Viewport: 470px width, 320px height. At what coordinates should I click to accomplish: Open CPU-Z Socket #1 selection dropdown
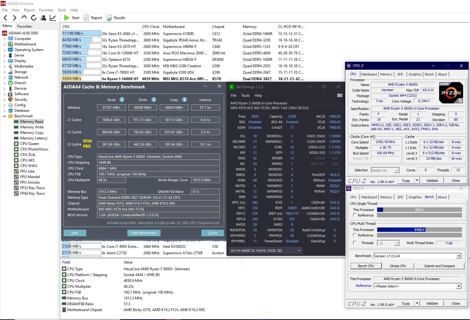[x=397, y=170]
